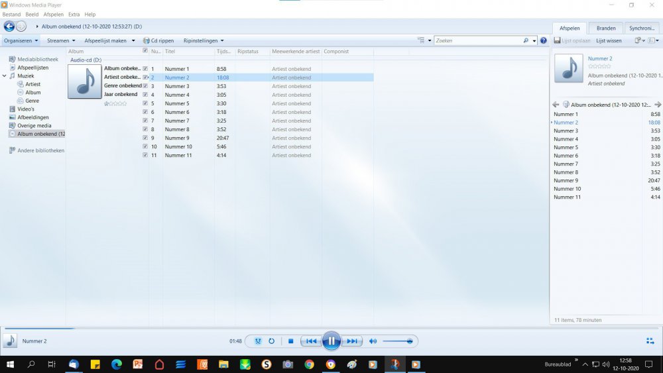Open the Organiseren dropdown

pos(21,40)
